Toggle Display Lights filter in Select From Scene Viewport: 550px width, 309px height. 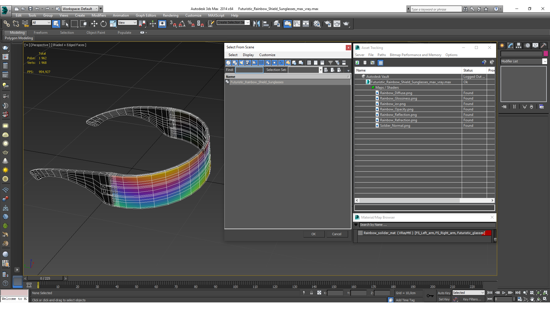click(x=241, y=63)
